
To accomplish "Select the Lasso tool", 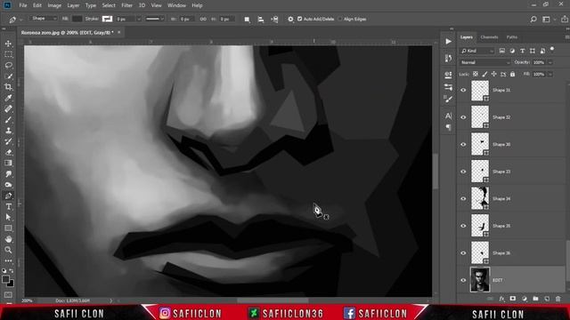I will (8, 65).
